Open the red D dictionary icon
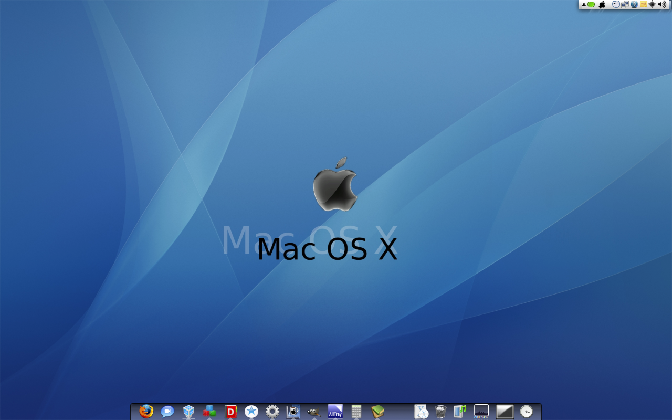The image size is (672, 420). (x=230, y=412)
